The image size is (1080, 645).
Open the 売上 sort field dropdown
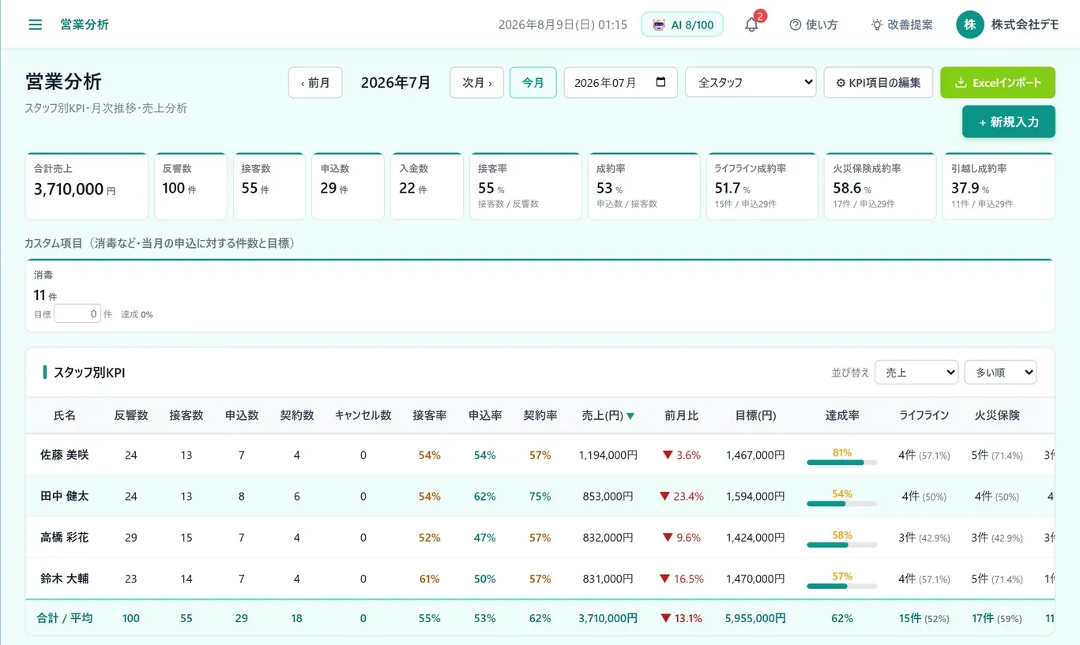click(916, 373)
